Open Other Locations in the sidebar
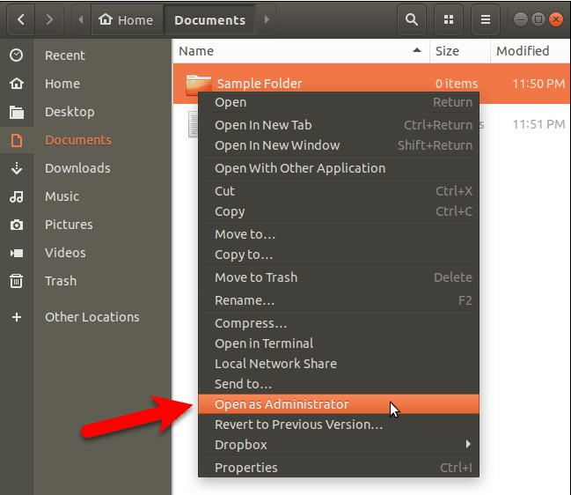 (x=92, y=317)
